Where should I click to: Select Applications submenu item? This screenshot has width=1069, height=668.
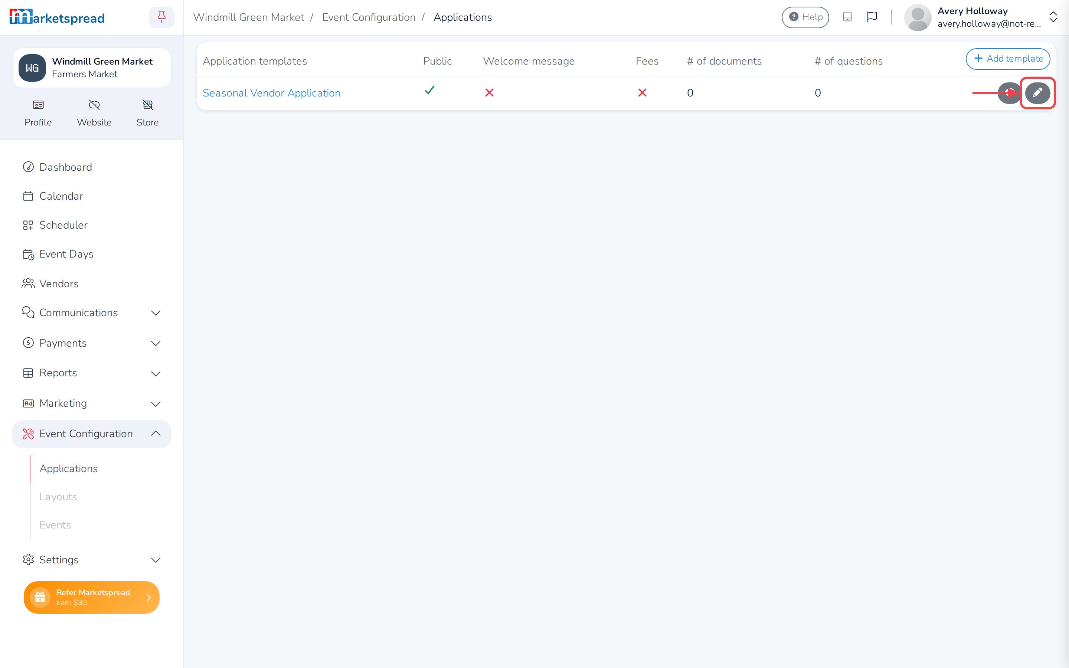pyautogui.click(x=68, y=468)
